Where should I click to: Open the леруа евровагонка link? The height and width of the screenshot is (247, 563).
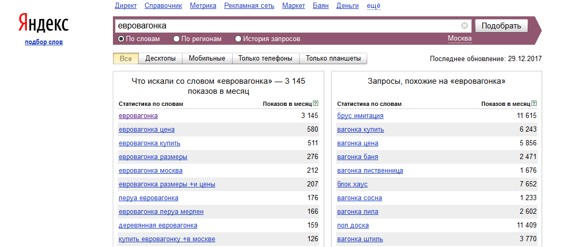coord(149,198)
